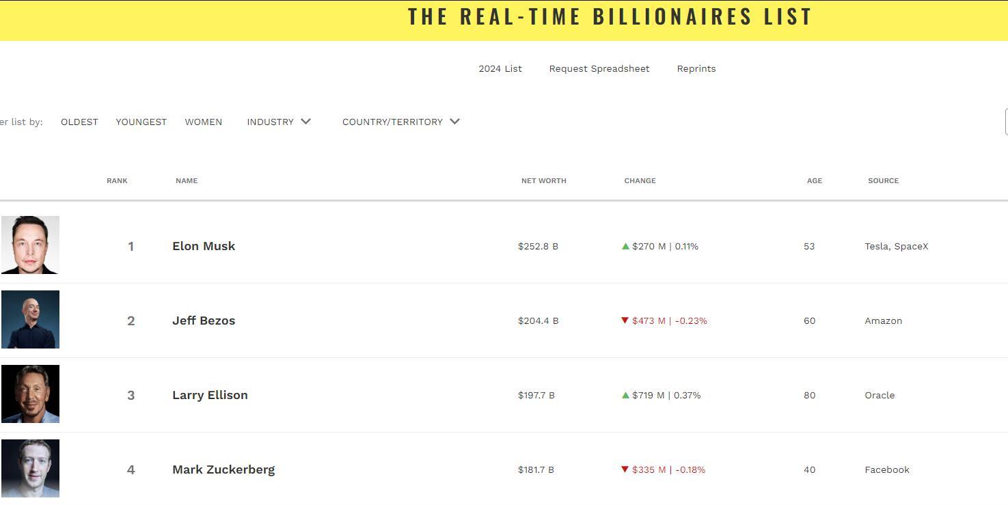Click the Age column header

814,180
